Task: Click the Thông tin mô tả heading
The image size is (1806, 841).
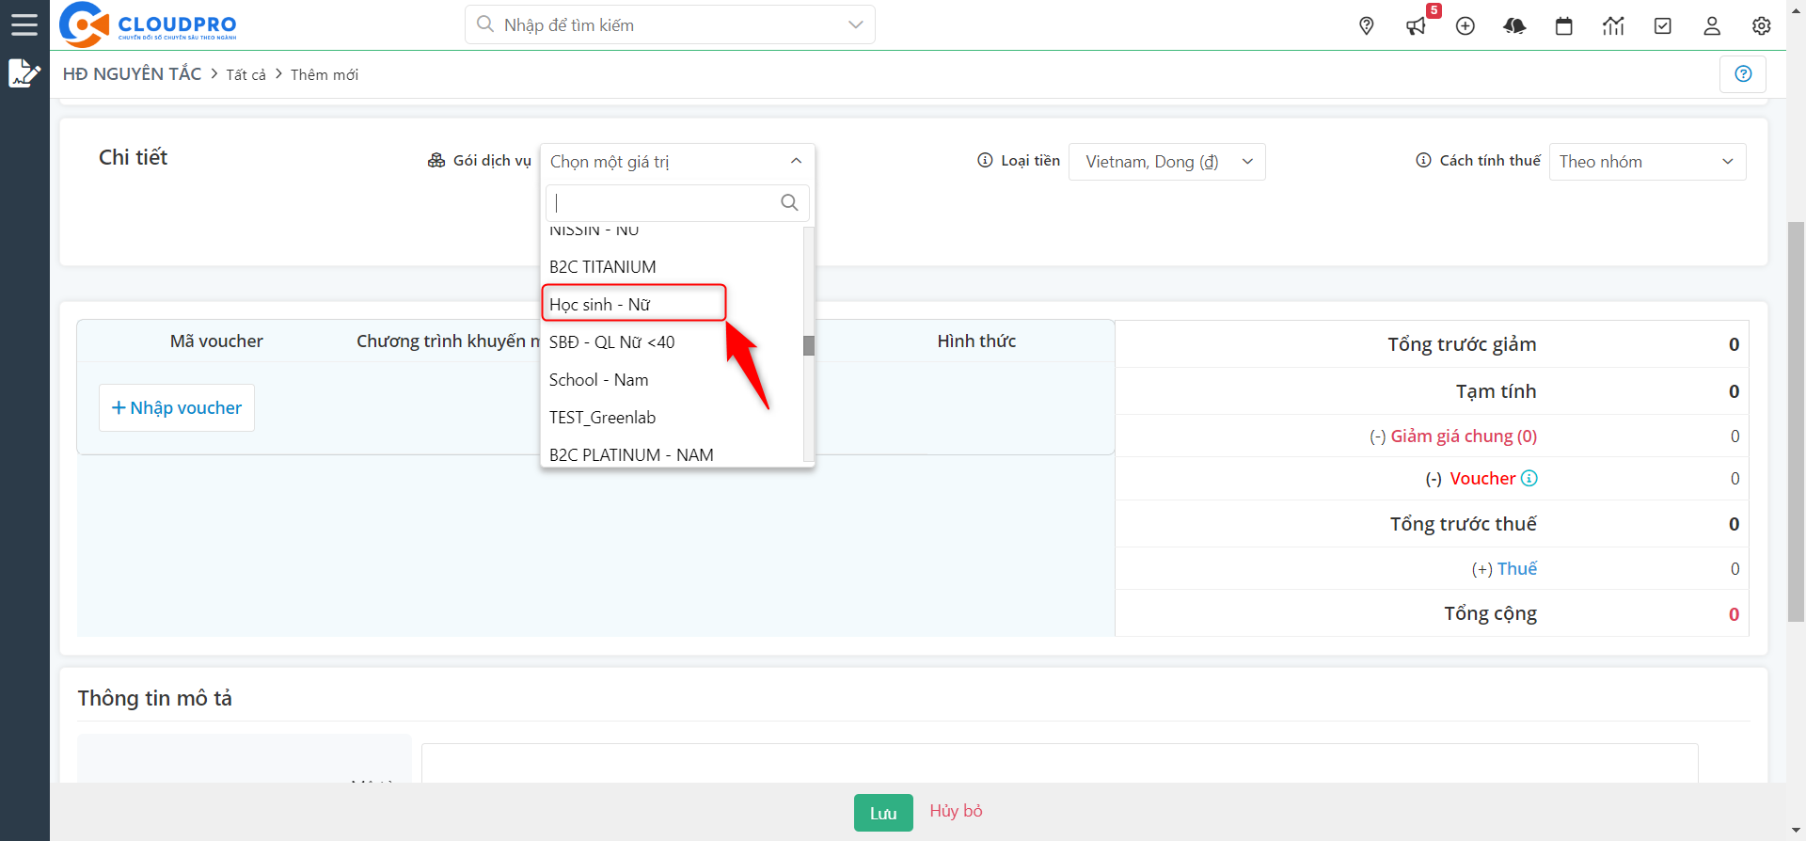Action: click(155, 698)
